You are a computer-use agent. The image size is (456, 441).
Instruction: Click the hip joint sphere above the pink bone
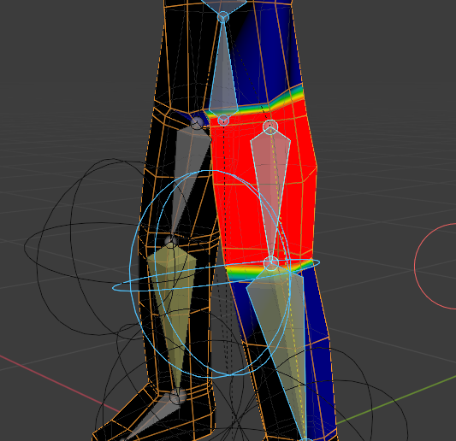[x=270, y=127]
